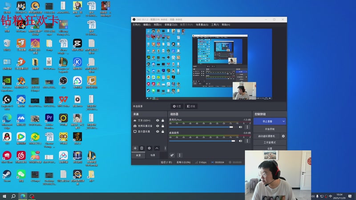The image size is (356, 200).
Task: Open the 帮助(H) menu in OBS
Action: click(226, 25)
